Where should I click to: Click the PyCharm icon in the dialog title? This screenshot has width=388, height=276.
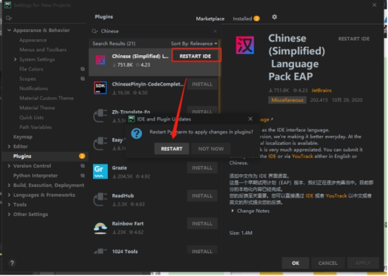click(x=131, y=119)
